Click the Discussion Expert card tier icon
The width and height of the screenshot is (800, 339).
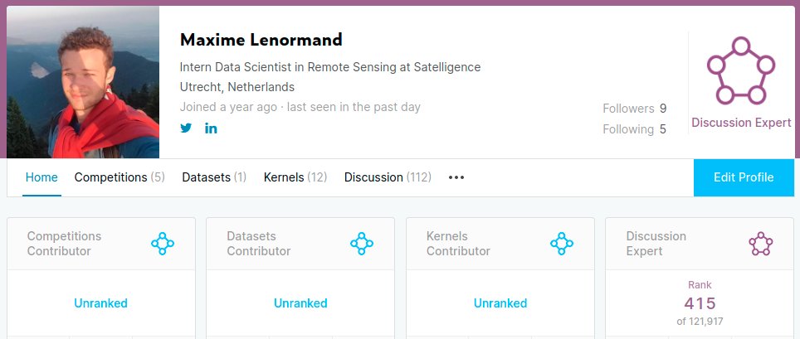(x=760, y=243)
